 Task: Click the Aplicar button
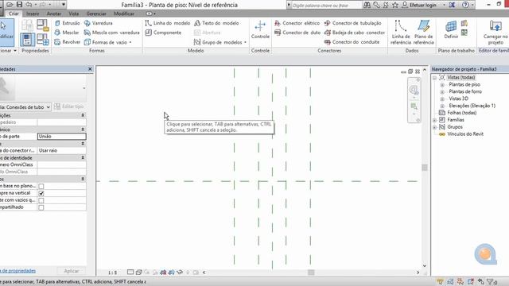pos(71,271)
